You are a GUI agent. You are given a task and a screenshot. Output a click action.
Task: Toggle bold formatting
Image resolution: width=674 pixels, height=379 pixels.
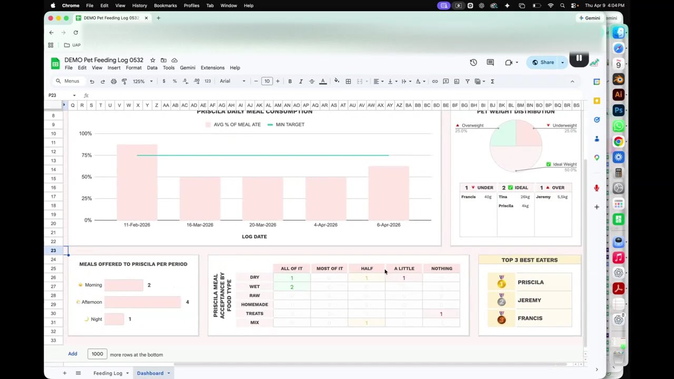(290, 82)
